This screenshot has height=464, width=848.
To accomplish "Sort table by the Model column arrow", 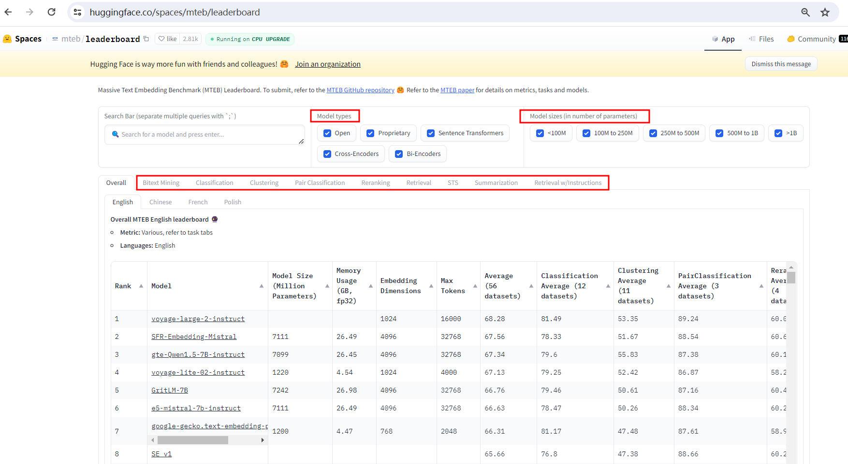I will click(x=262, y=286).
